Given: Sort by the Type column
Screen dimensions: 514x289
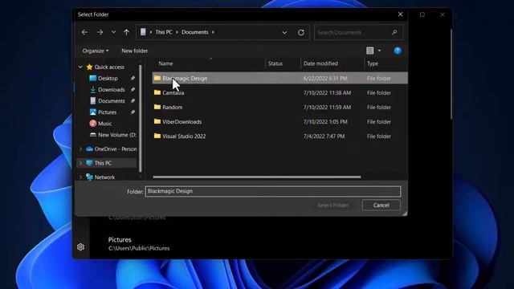Looking at the screenshot, I should [373, 63].
